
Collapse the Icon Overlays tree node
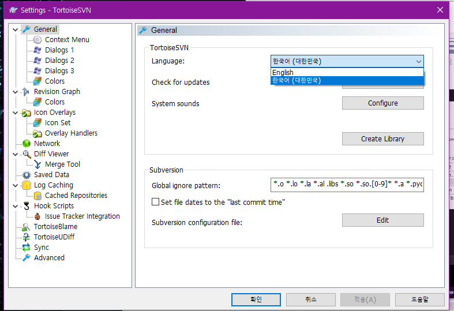tap(16, 113)
